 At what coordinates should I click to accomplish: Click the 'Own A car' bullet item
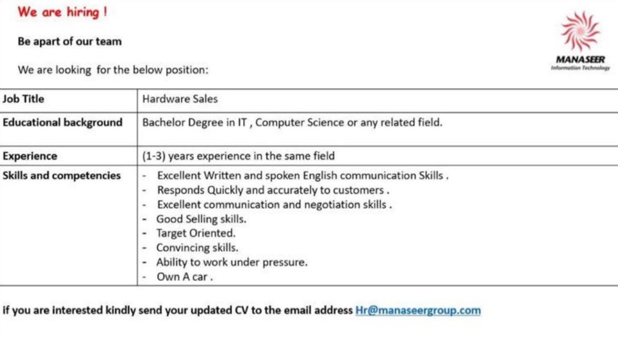184,277
